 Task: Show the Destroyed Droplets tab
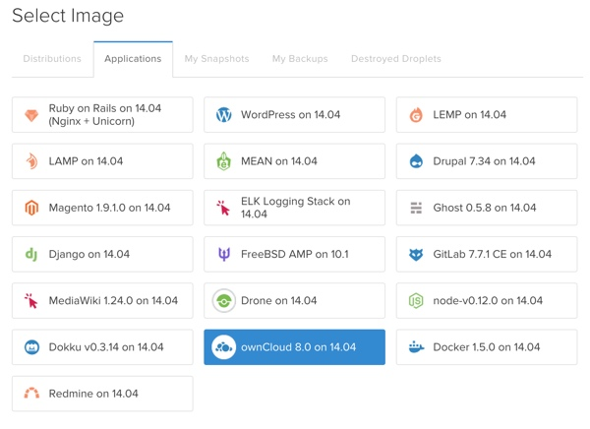pyautogui.click(x=395, y=59)
